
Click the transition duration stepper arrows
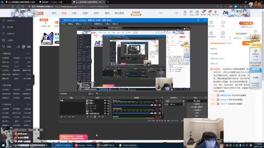tap(184, 104)
